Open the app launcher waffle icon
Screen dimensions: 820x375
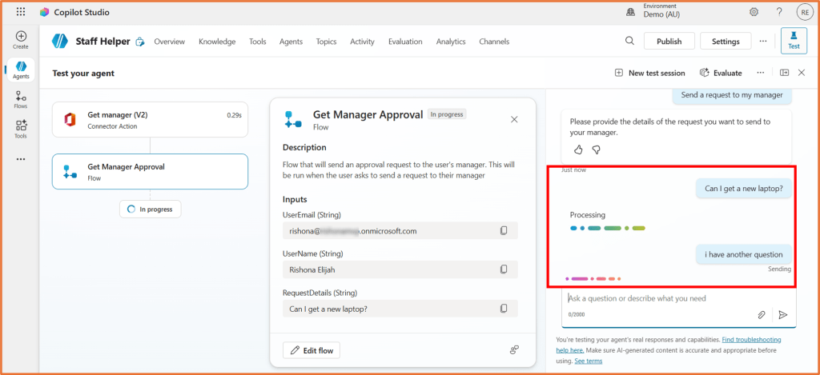pos(21,12)
